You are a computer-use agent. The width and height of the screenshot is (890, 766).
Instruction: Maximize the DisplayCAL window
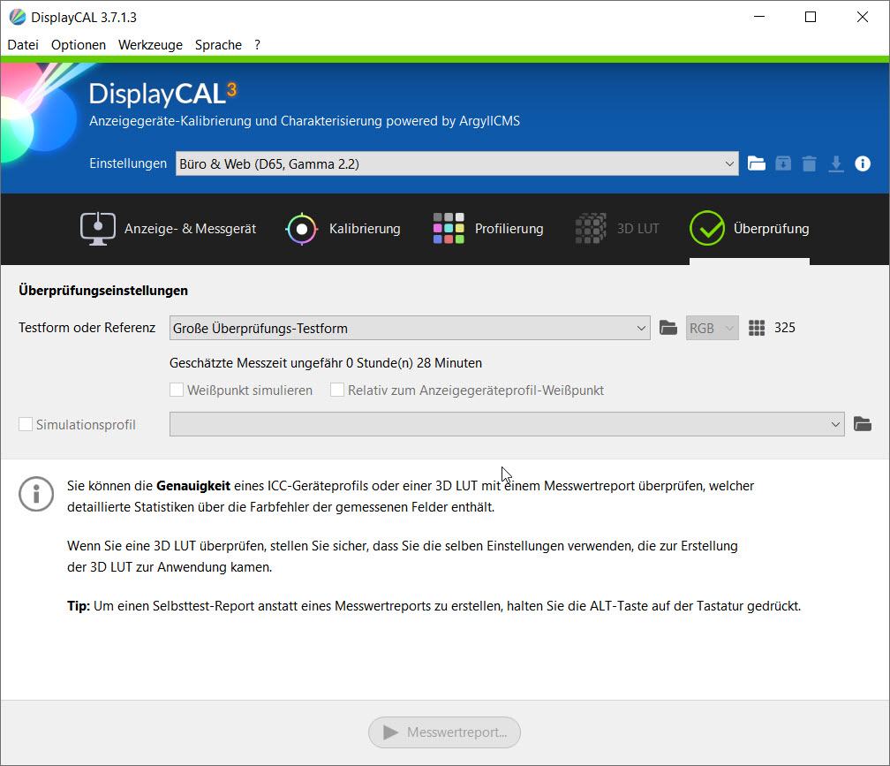[x=811, y=17]
